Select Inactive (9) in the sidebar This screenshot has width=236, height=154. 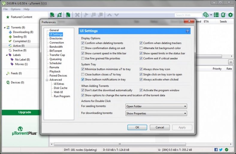click(x=19, y=50)
